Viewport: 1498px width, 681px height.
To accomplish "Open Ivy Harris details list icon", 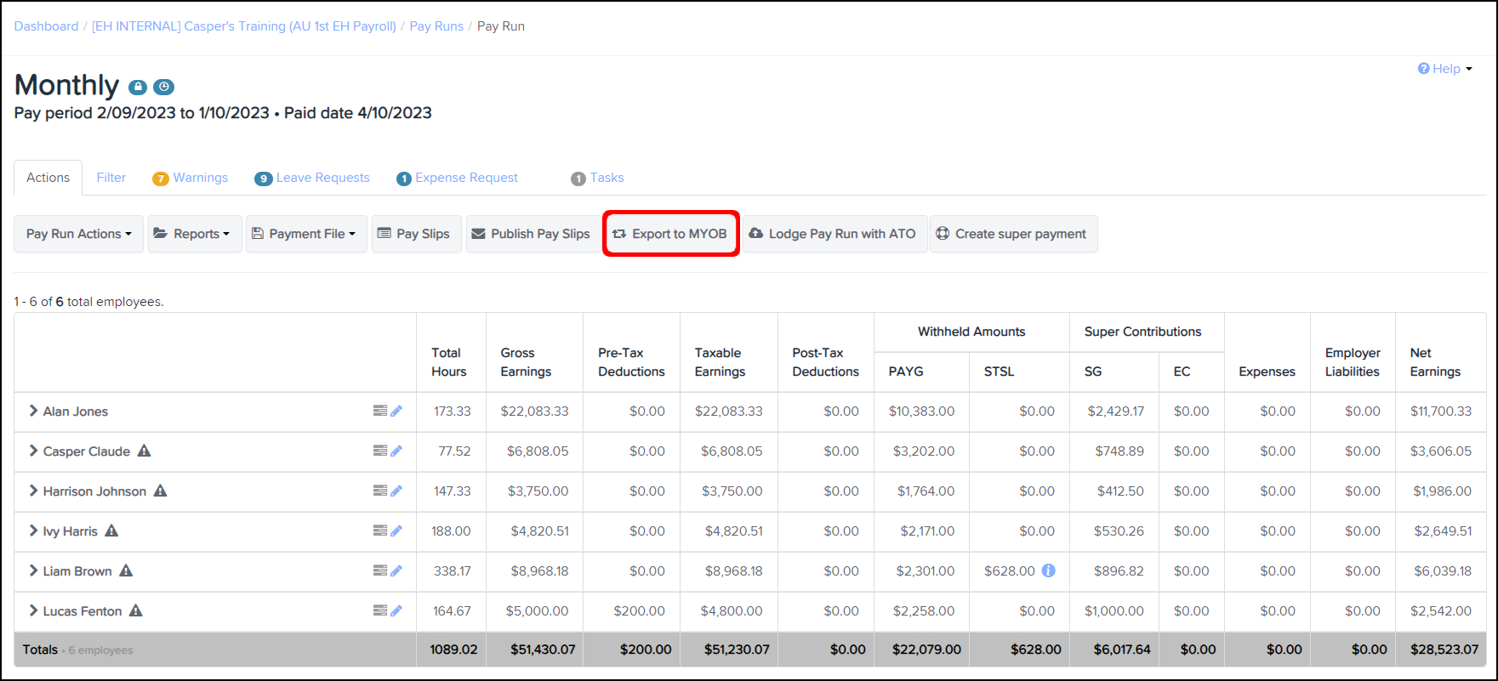I will pyautogui.click(x=380, y=531).
